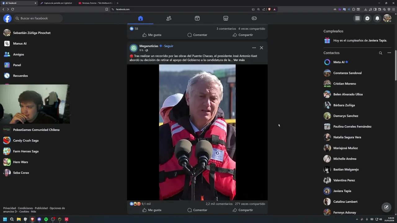Open the Kast press conference video
The image size is (397, 223).
click(x=197, y=132)
